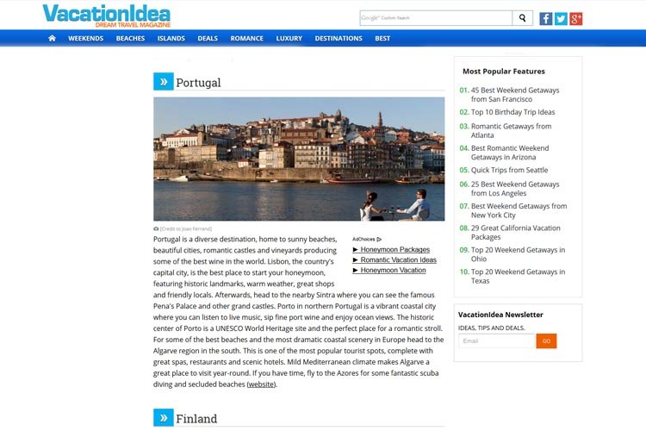646x431 pixels.
Task: Open the Google Plus social icon
Action: tap(576, 18)
